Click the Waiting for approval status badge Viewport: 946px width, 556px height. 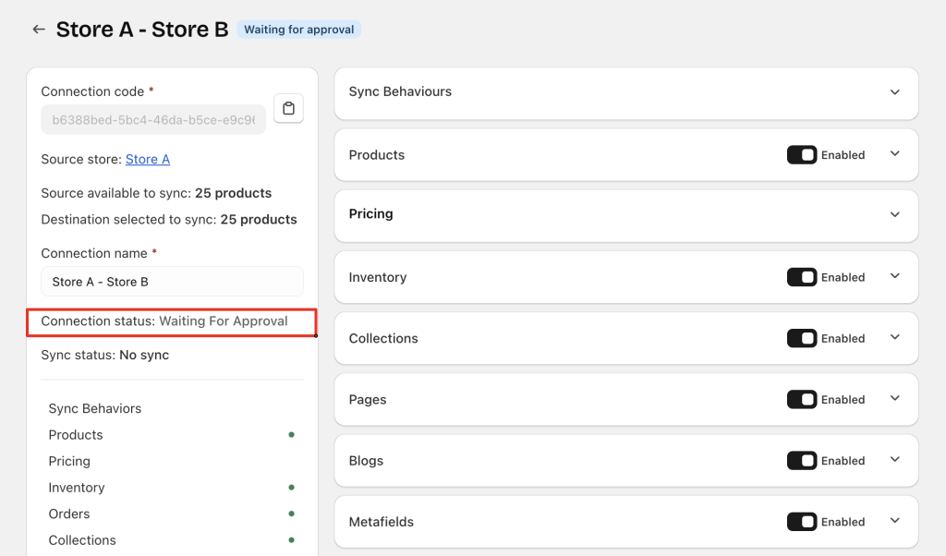click(x=298, y=30)
